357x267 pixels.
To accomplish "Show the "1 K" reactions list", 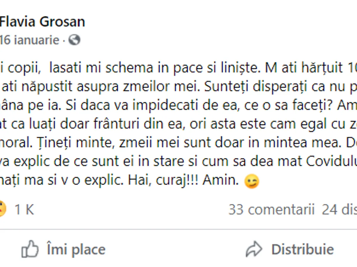I will coord(24,210).
